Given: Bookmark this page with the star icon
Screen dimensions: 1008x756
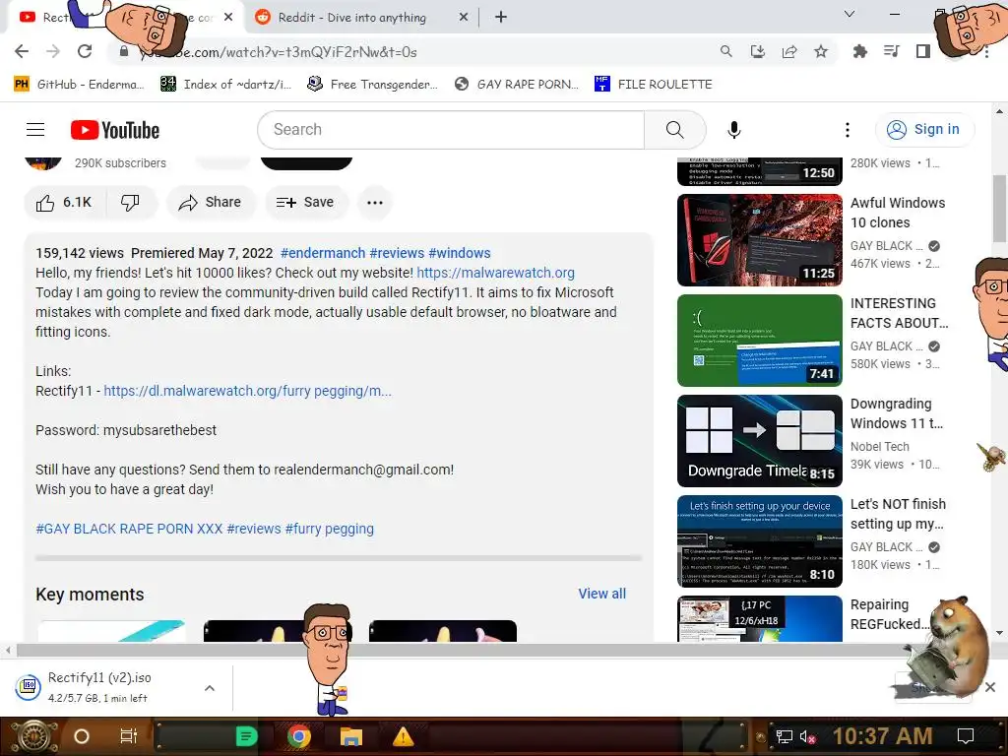Looking at the screenshot, I should point(821,51).
